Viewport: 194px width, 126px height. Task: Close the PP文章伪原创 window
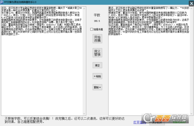coord(191,3)
